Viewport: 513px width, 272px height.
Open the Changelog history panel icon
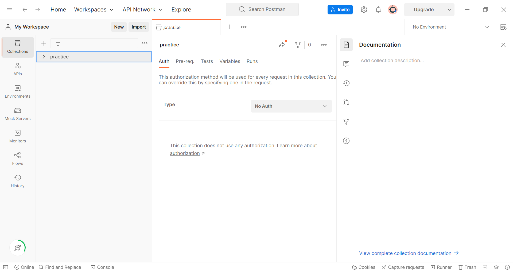coord(346,83)
